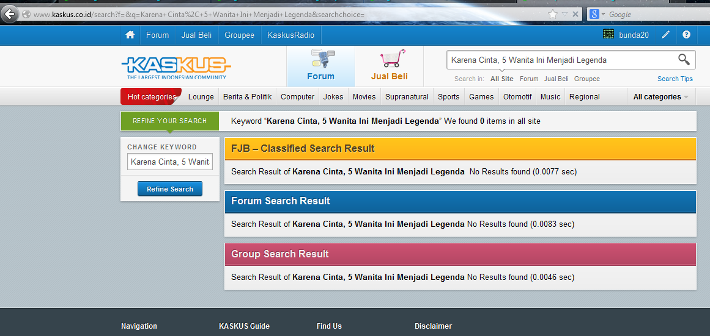Click Find Us footer heading
Image resolution: width=710 pixels, height=336 pixels.
[x=329, y=326]
